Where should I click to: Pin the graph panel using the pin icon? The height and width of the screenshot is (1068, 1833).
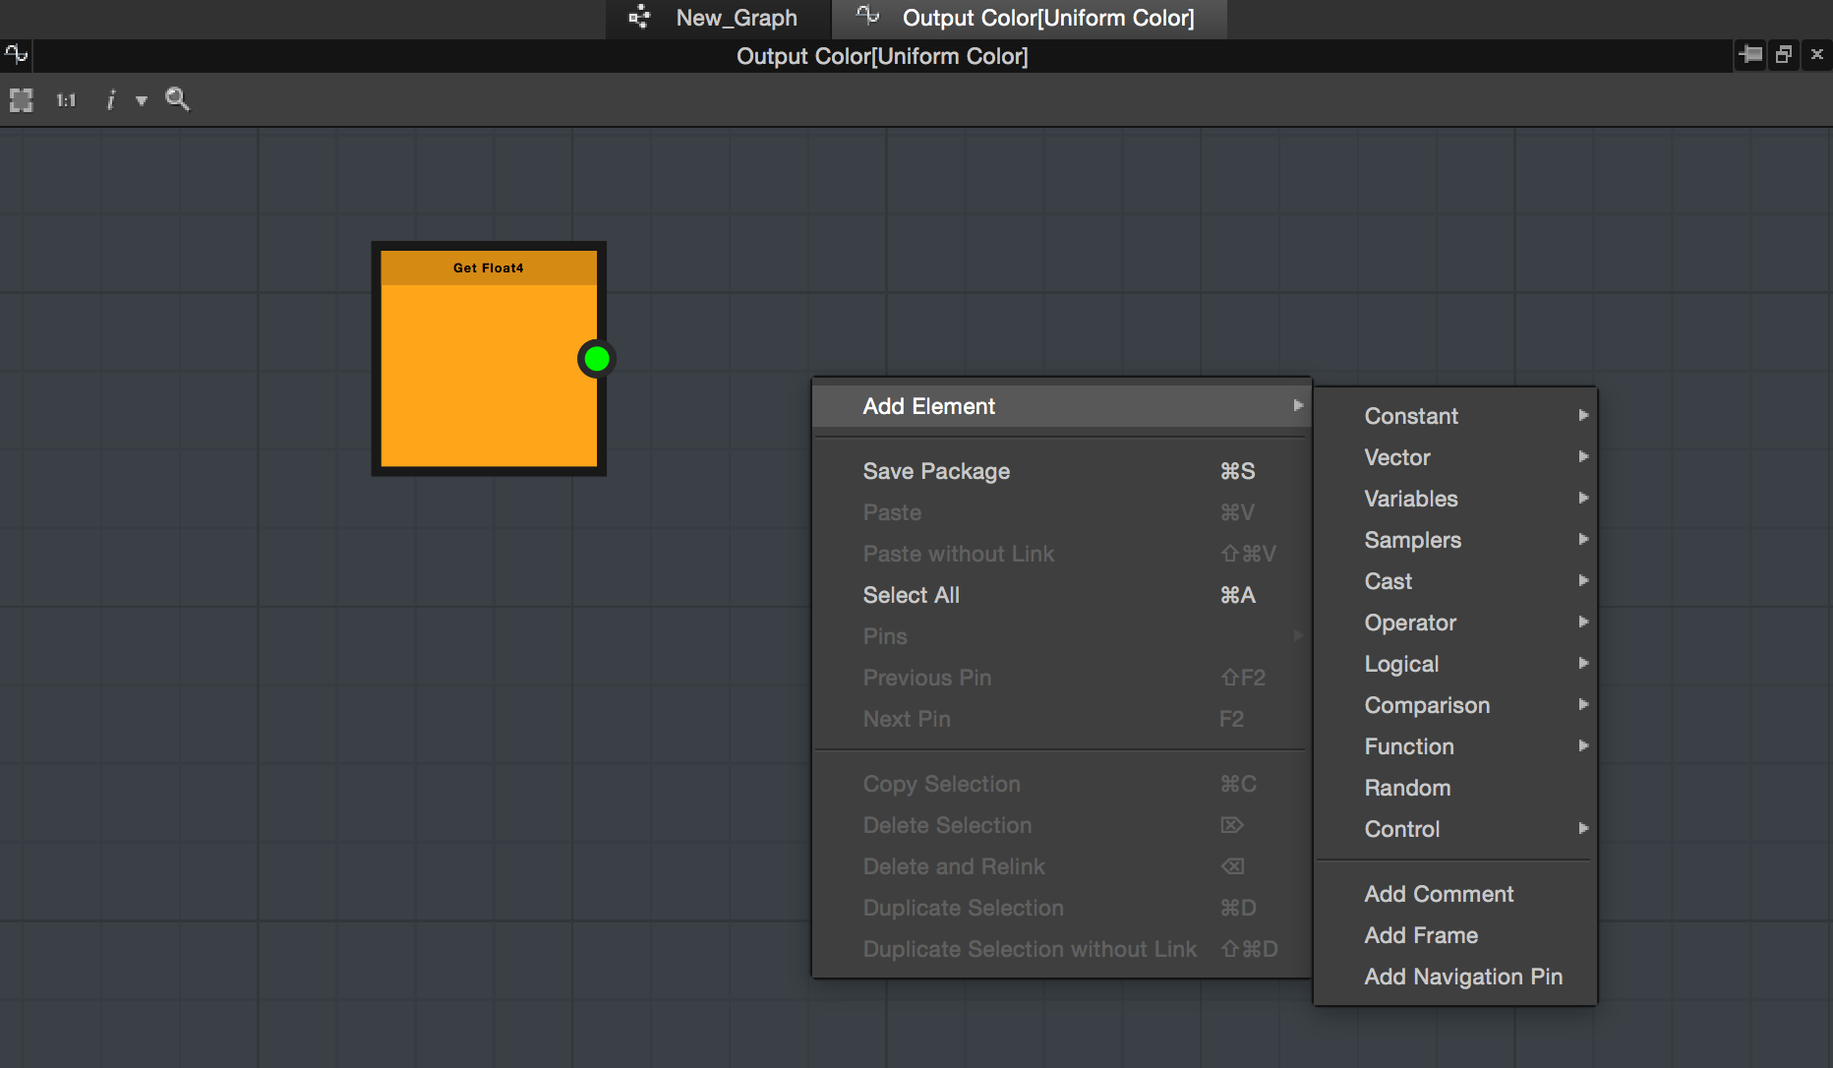[x=1750, y=54]
